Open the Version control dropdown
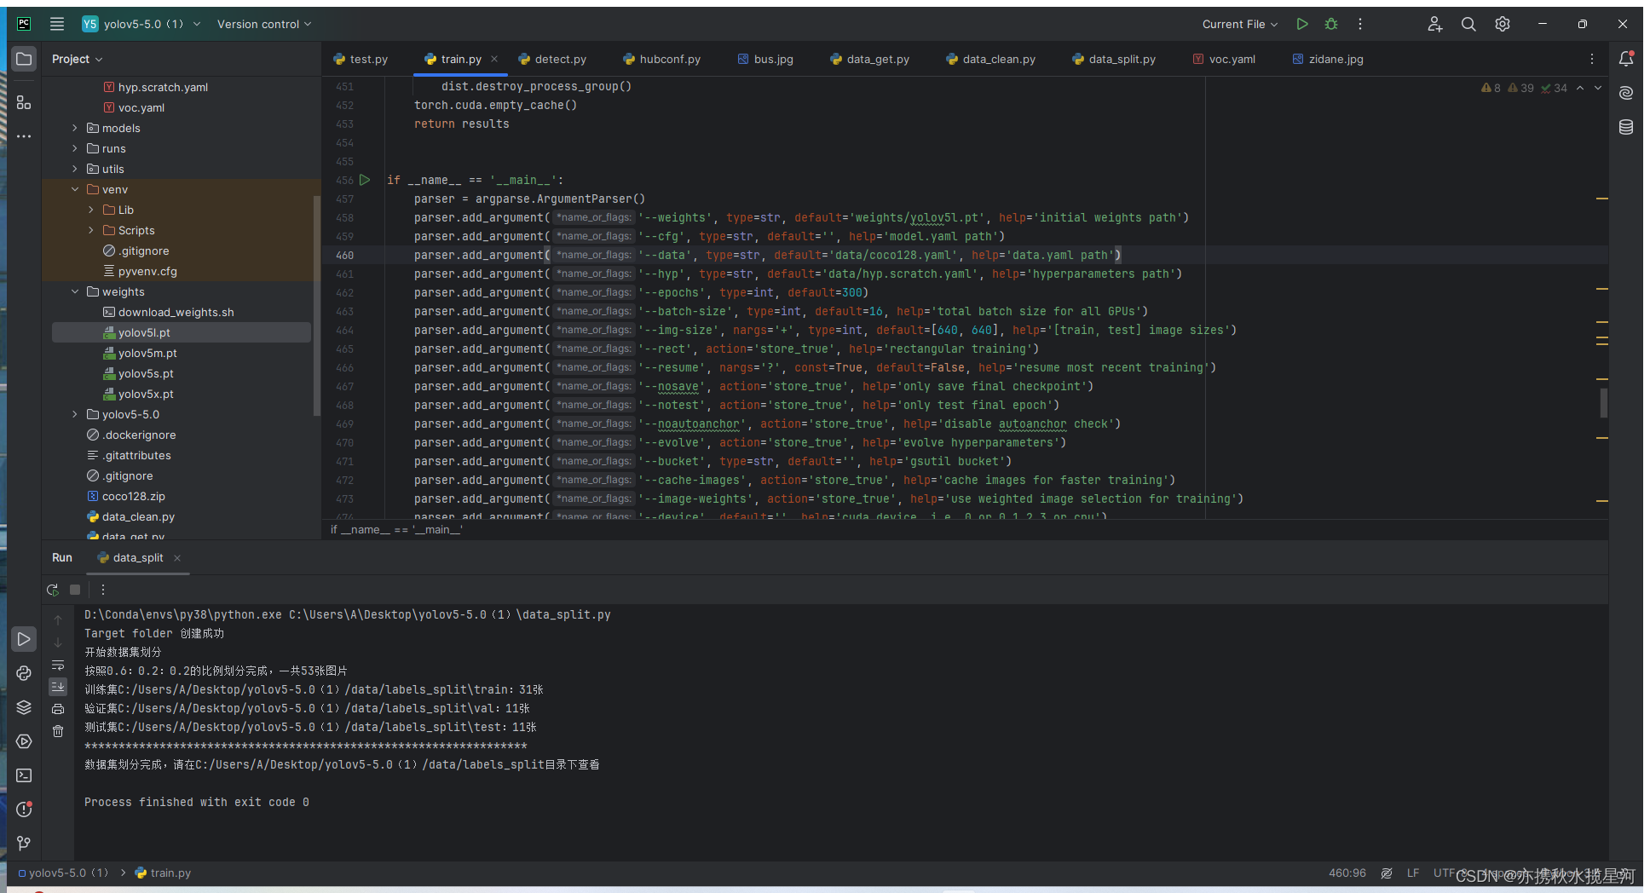This screenshot has height=893, width=1650. pyautogui.click(x=264, y=24)
